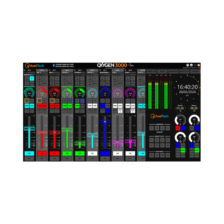Open the BLUETOOTH 1 source dropdown on CH 7
Viewport: 224px width, 224px height.
105,73
